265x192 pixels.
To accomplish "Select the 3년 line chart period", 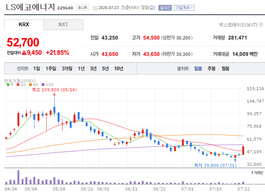I will (93, 68).
